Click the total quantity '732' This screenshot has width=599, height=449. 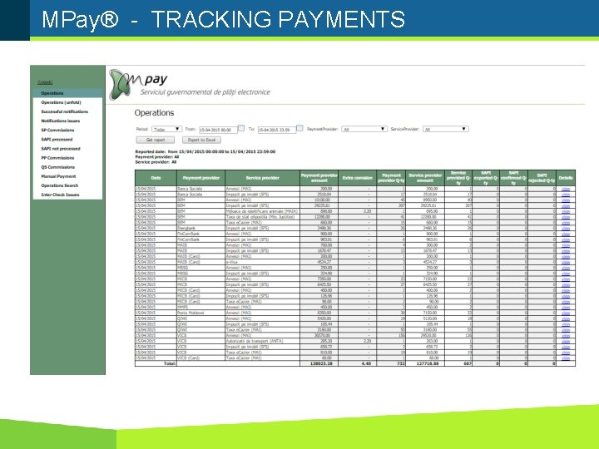click(x=401, y=364)
